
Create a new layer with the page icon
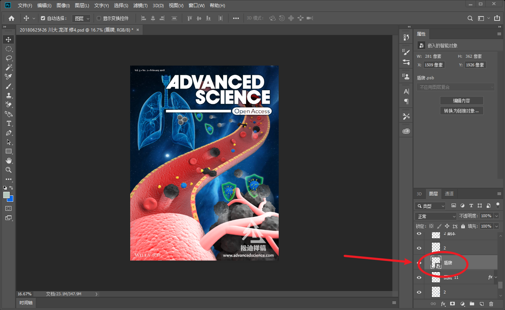[482, 304]
